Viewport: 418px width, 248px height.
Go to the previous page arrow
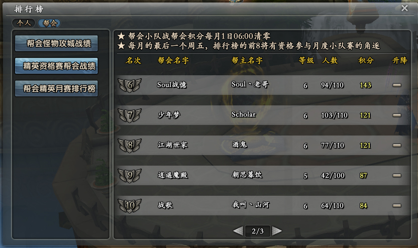pos(238,231)
